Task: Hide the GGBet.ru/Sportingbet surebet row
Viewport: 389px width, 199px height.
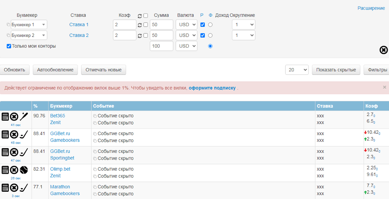Action: [x=14, y=152]
